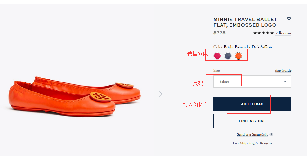This screenshot has height=156, width=307.
Task: Show the next product image with arrow
Action: click(160, 94)
